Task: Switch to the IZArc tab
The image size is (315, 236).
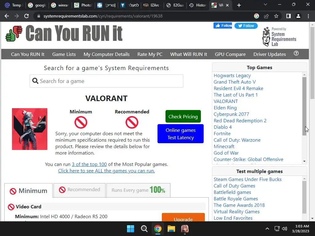Action: pyautogui.click(x=153, y=5)
